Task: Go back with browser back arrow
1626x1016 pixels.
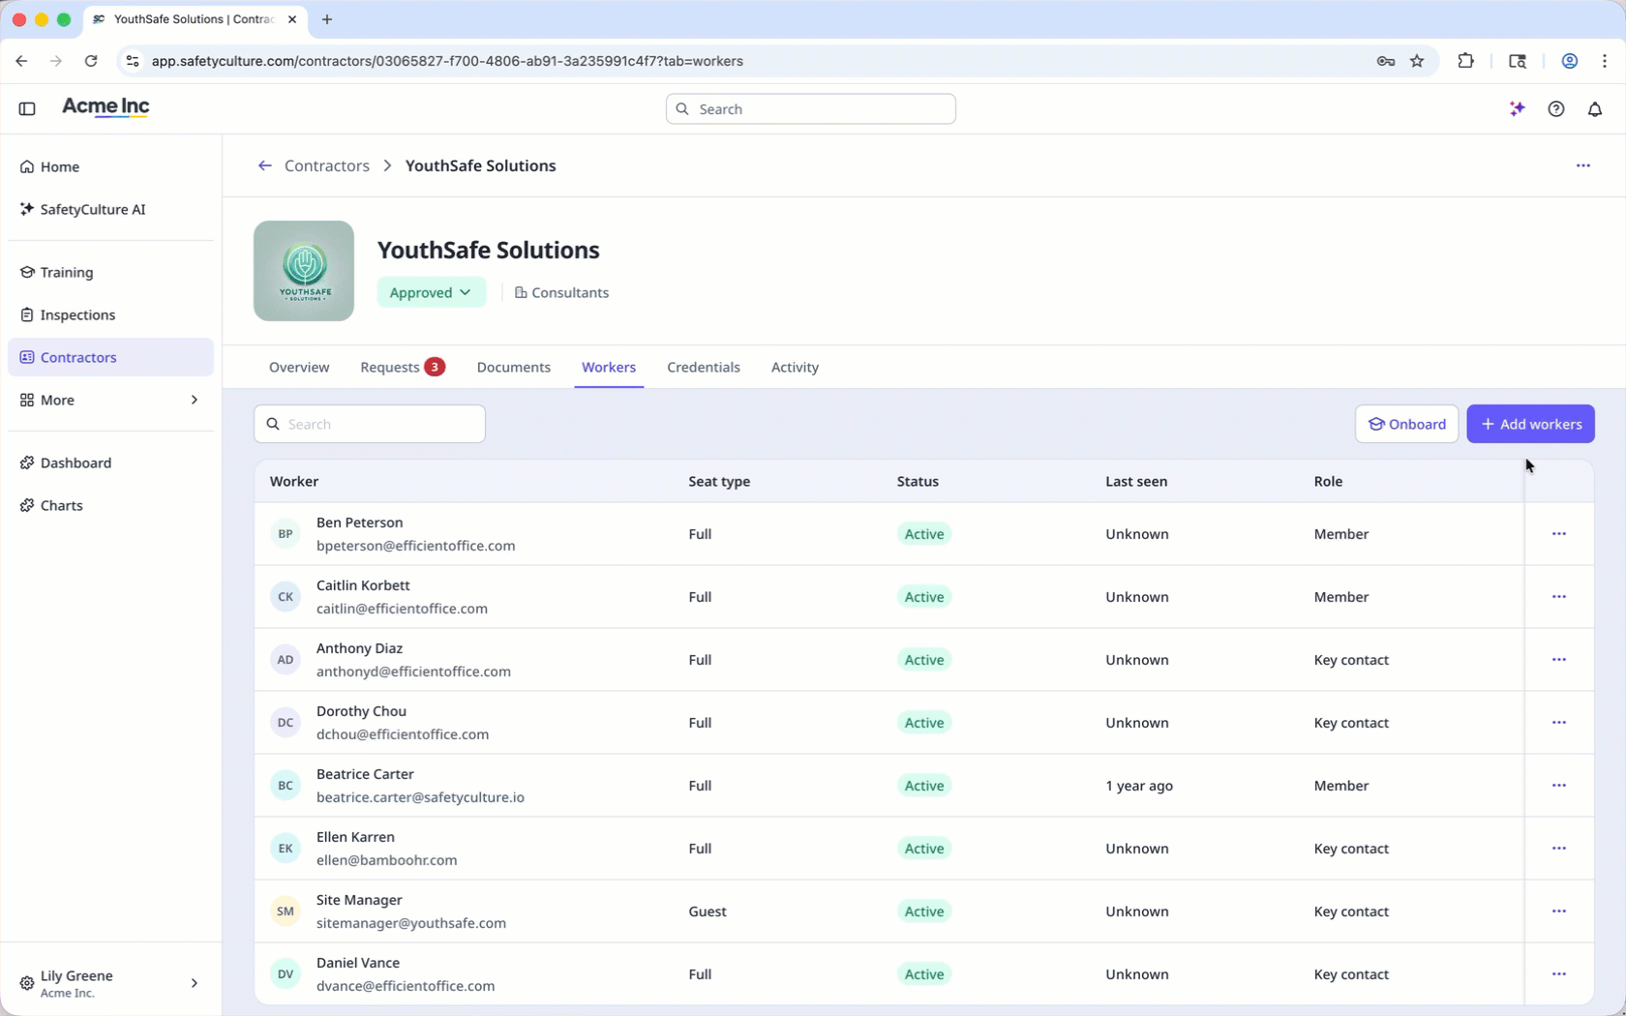Action: [x=21, y=61]
